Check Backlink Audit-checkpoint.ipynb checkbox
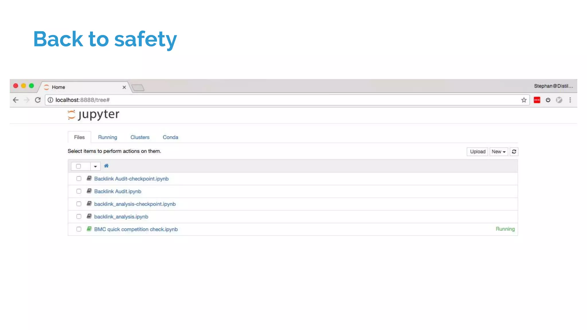Screen dimensions: 587x330 79,179
